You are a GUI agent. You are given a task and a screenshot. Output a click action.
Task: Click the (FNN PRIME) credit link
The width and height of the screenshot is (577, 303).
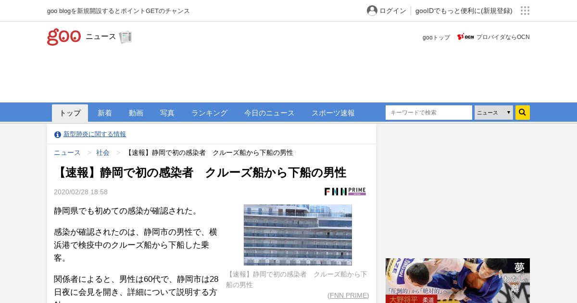pyautogui.click(x=348, y=295)
